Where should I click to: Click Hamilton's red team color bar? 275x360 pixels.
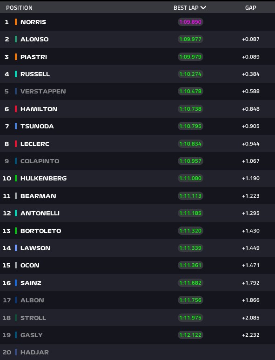click(x=16, y=109)
